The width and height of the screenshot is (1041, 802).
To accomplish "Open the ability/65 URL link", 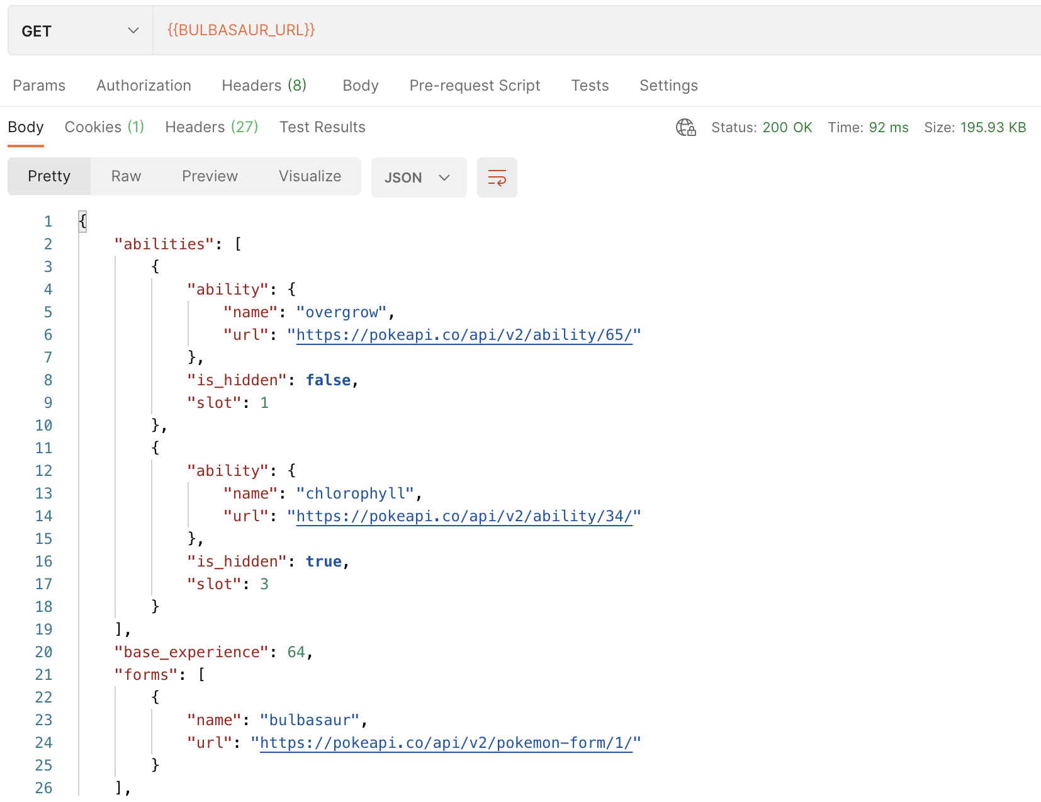I will pyautogui.click(x=464, y=335).
